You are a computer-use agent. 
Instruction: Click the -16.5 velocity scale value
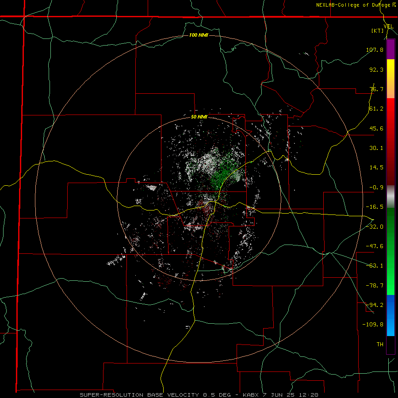[375, 207]
